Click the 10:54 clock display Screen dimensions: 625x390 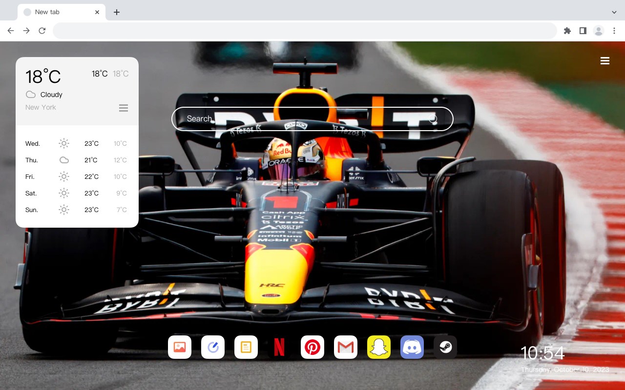[x=542, y=353]
